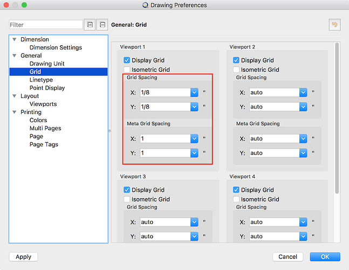Enable Isometric Grid in Viewport 1
Viewport: 349px width, 270px height.
coord(127,70)
